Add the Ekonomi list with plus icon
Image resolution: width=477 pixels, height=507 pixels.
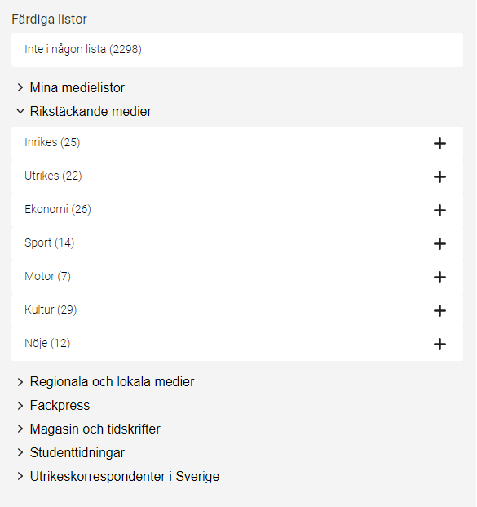coord(439,210)
